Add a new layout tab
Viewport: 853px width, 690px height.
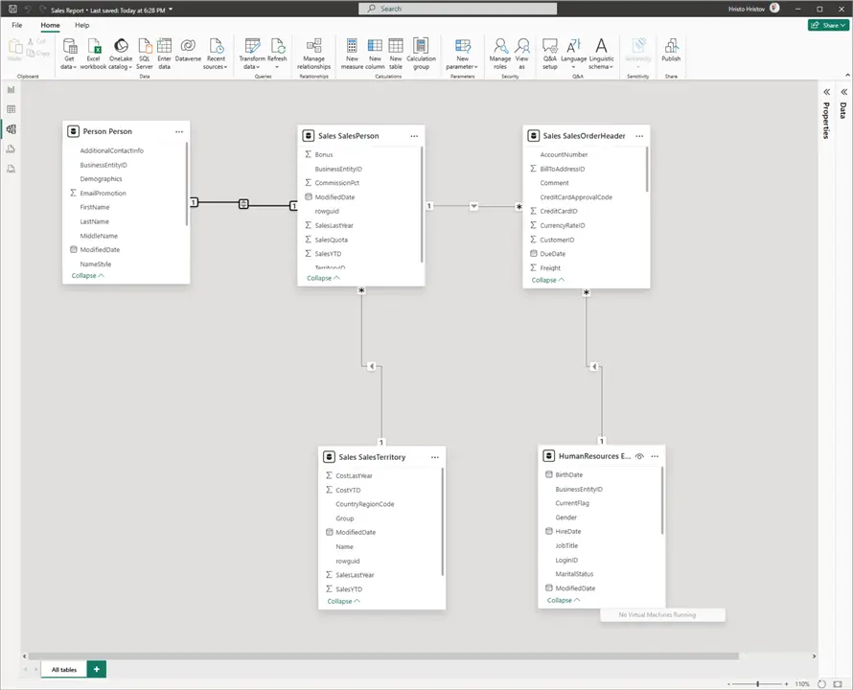click(x=96, y=669)
